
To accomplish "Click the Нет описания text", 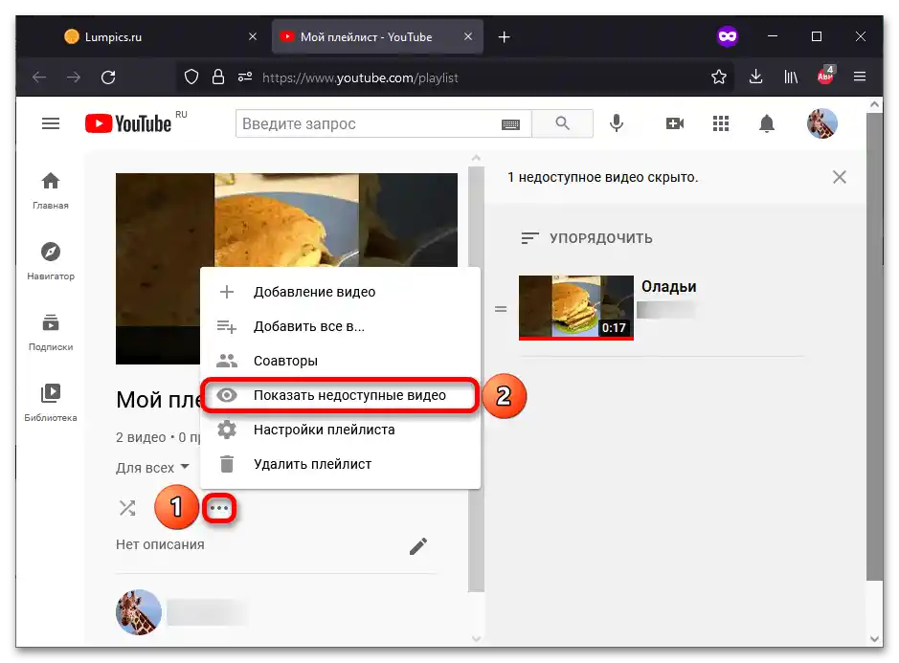I will click(160, 544).
